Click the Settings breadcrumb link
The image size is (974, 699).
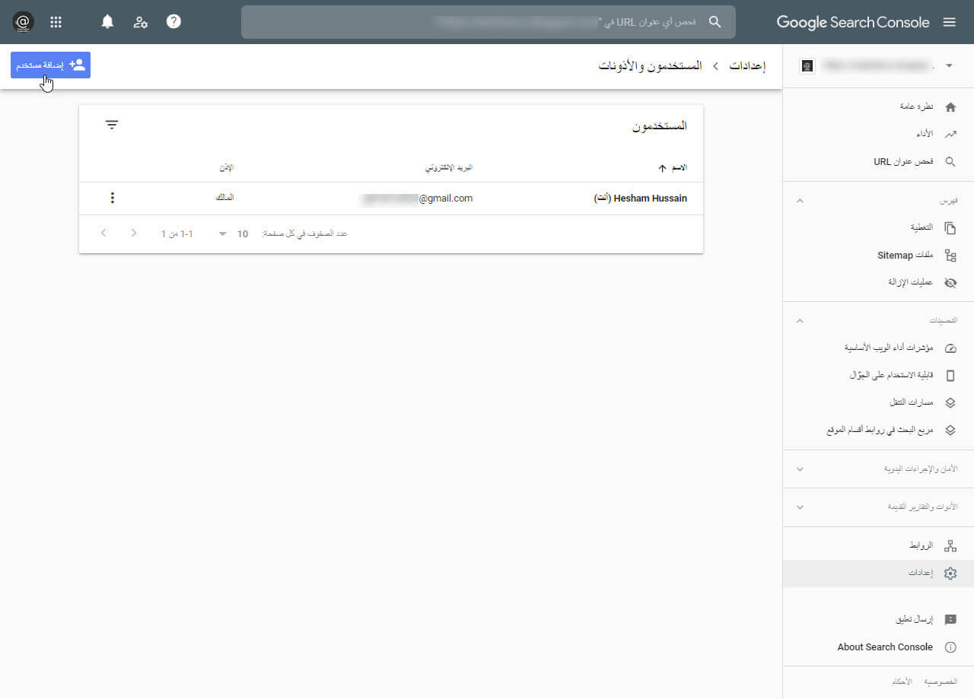(x=748, y=66)
